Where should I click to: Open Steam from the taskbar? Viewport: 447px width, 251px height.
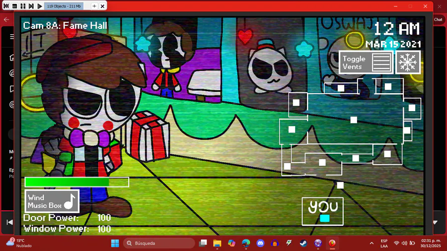(x=303, y=244)
